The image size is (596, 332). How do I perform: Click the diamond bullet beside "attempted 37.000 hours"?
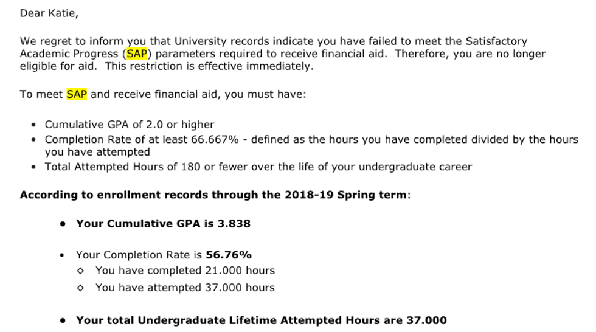[82, 288]
